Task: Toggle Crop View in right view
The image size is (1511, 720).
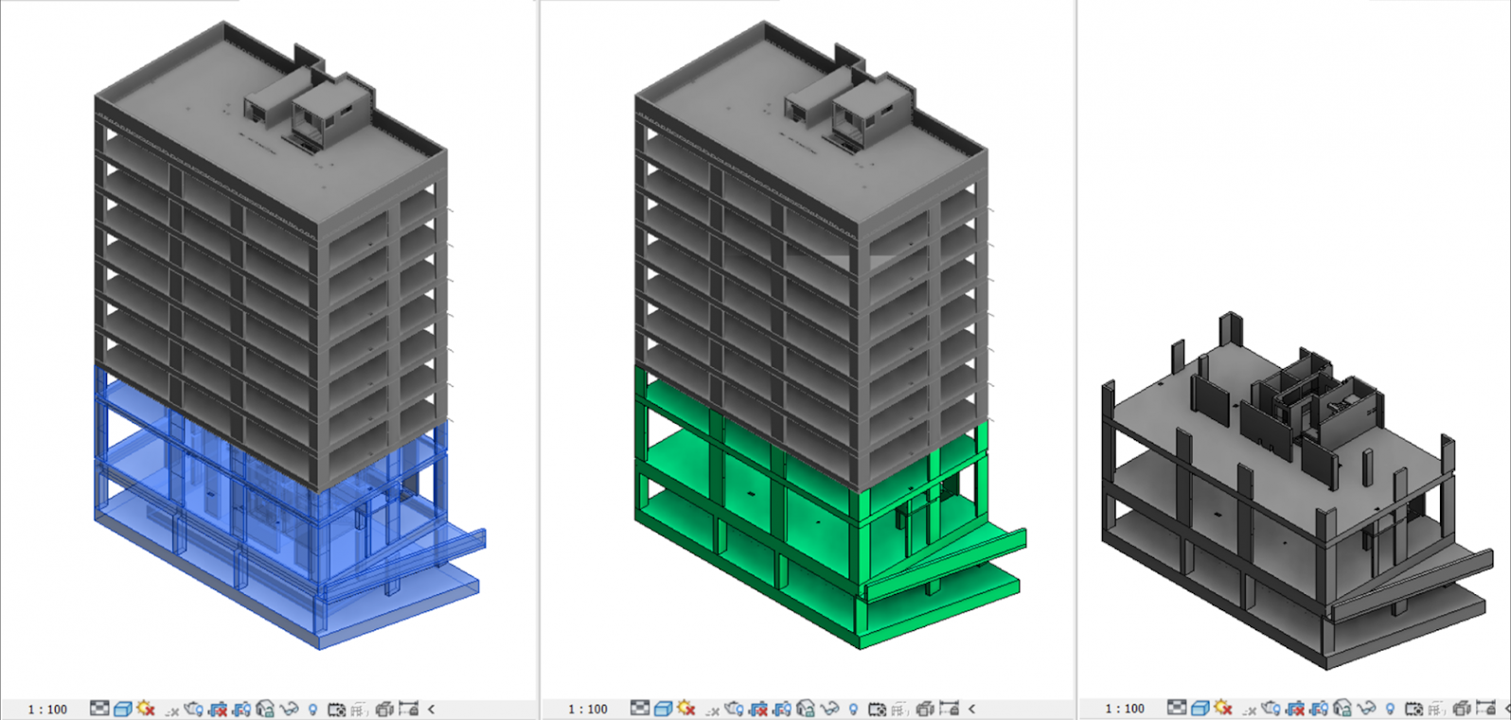Action: pyautogui.click(x=1295, y=709)
